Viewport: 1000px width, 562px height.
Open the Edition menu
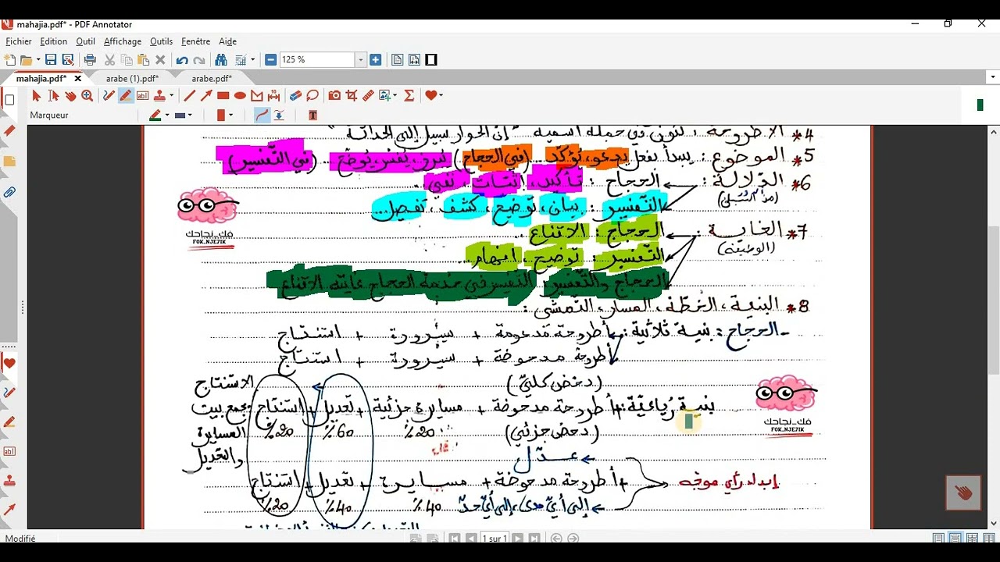click(x=54, y=41)
